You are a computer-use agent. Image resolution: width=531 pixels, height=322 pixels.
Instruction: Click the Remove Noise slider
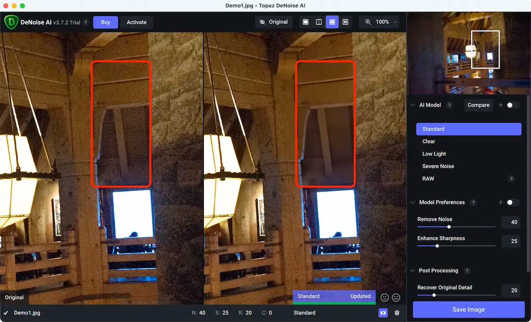[x=456, y=227]
